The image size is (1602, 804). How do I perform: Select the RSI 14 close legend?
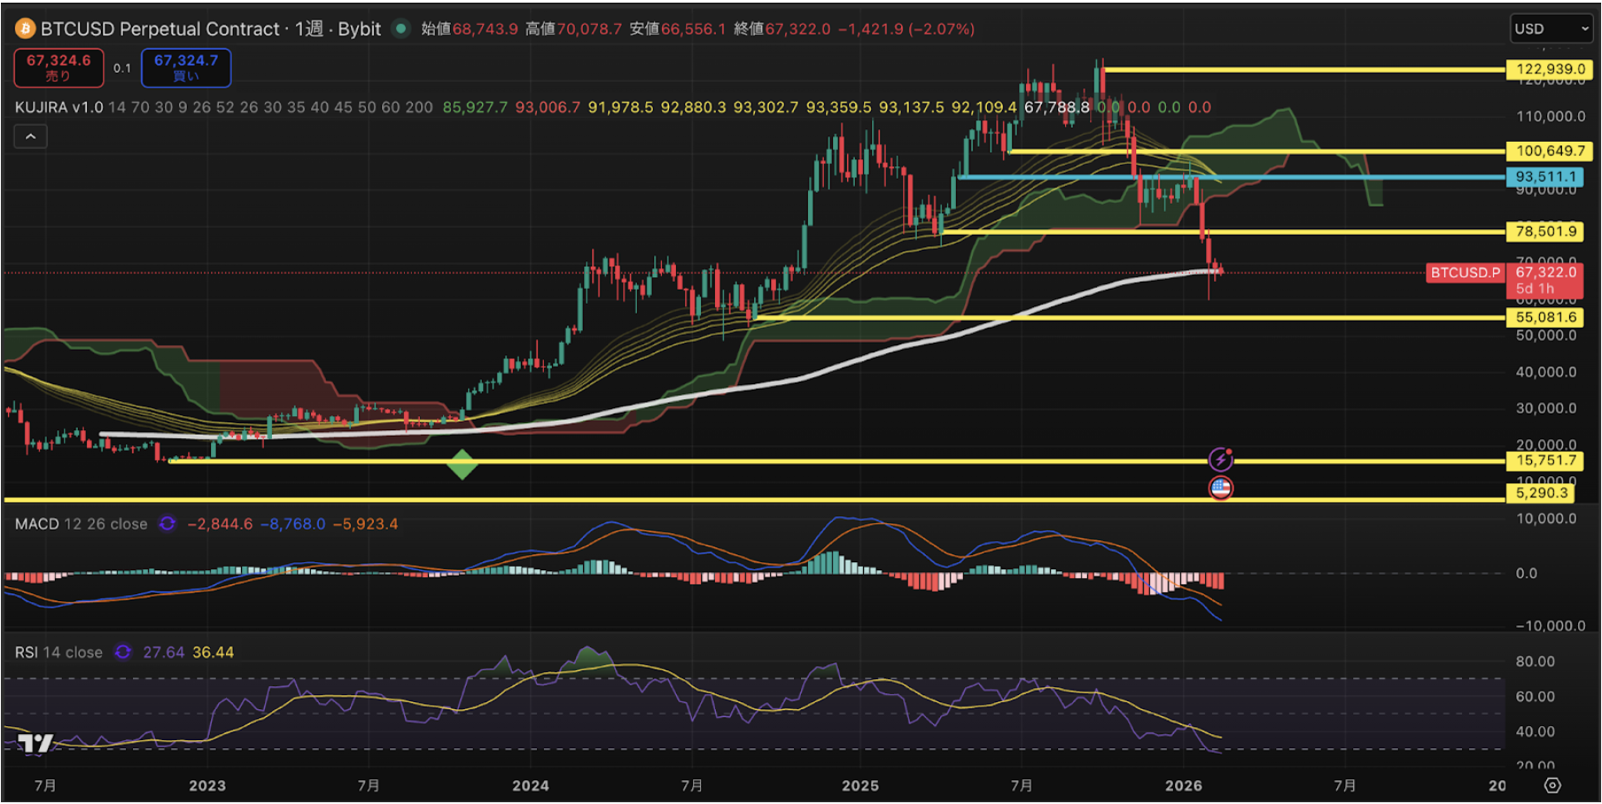click(58, 653)
